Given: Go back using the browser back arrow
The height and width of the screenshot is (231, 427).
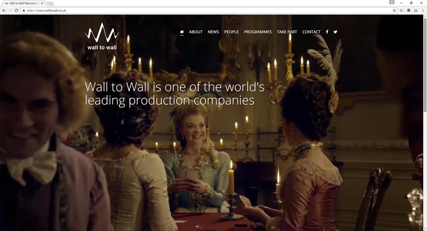Looking at the screenshot, I should pos(4,10).
